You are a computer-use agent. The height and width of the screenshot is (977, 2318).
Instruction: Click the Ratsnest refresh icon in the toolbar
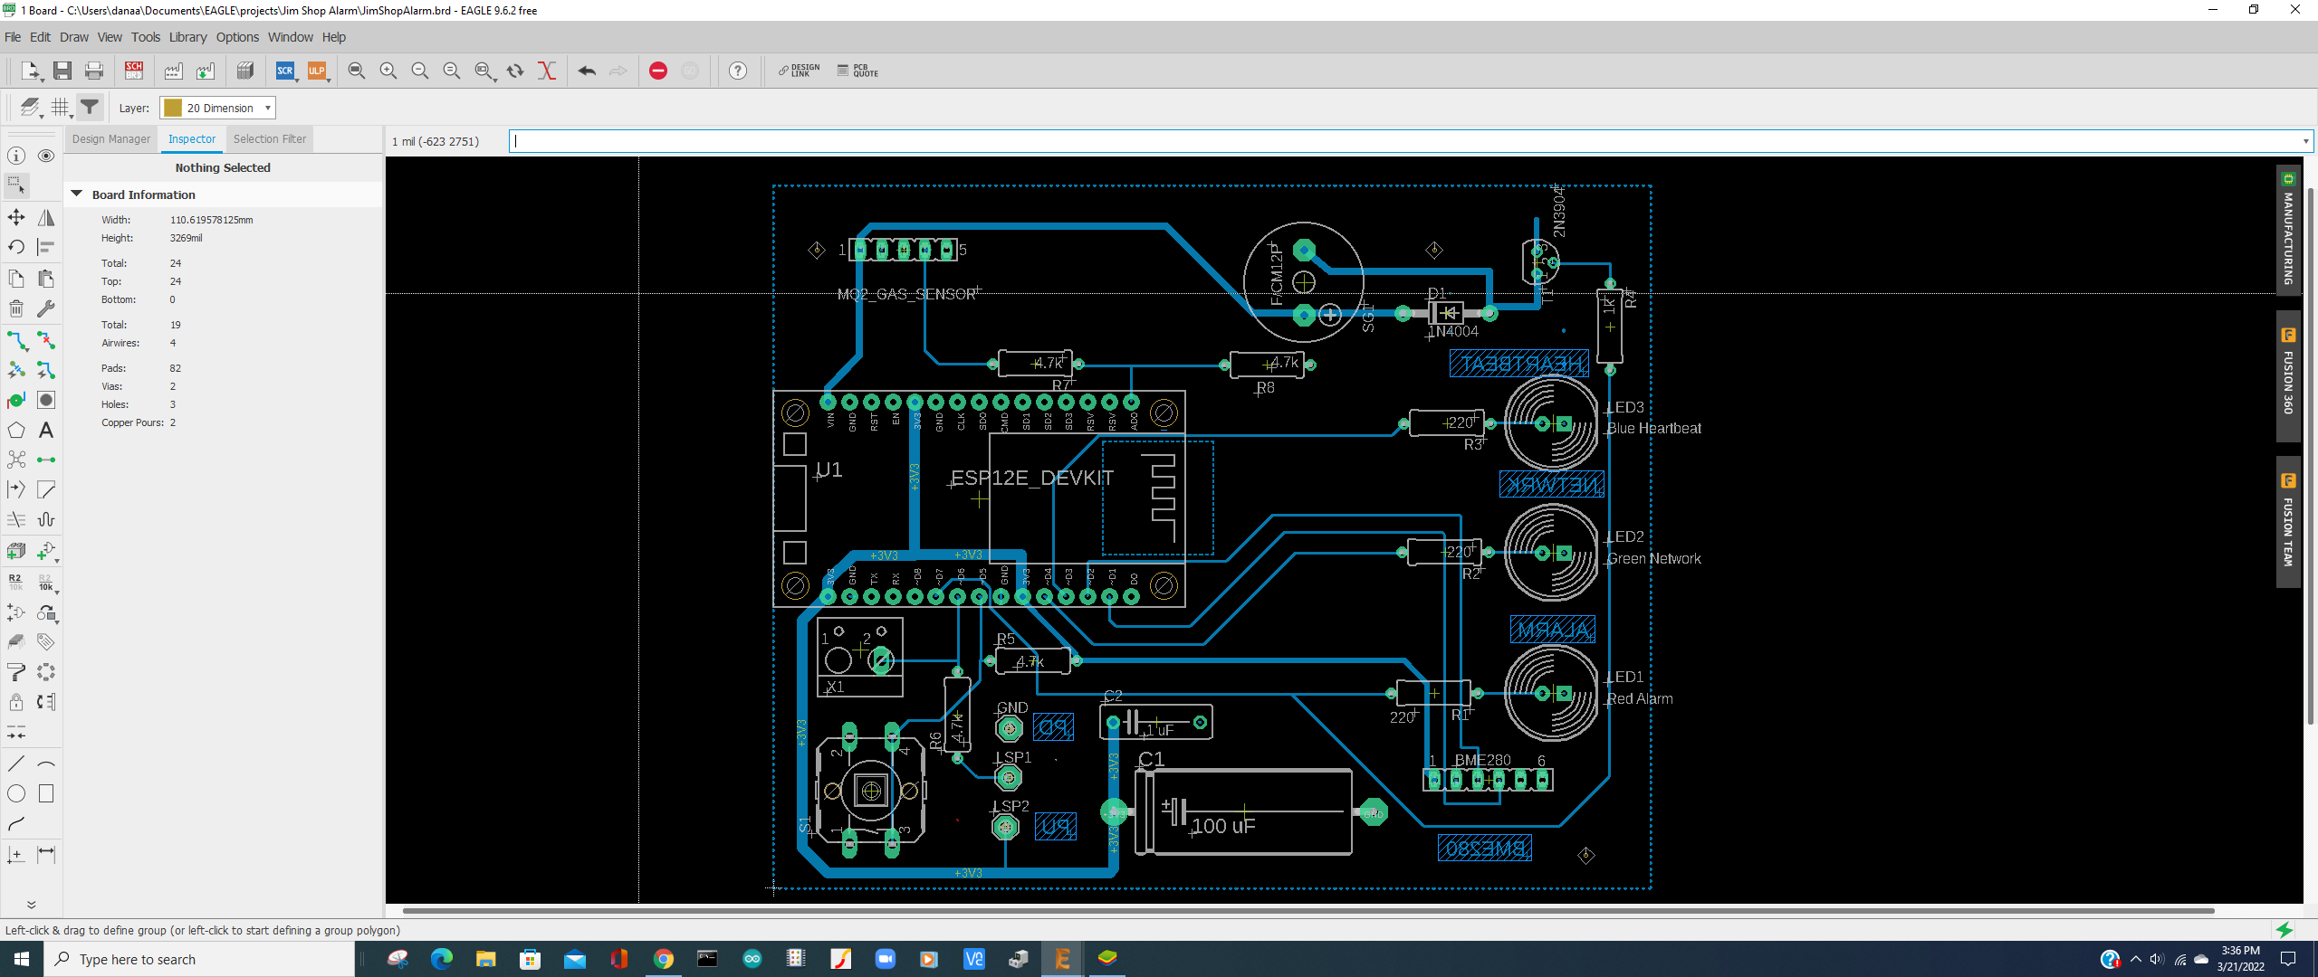[x=516, y=71]
